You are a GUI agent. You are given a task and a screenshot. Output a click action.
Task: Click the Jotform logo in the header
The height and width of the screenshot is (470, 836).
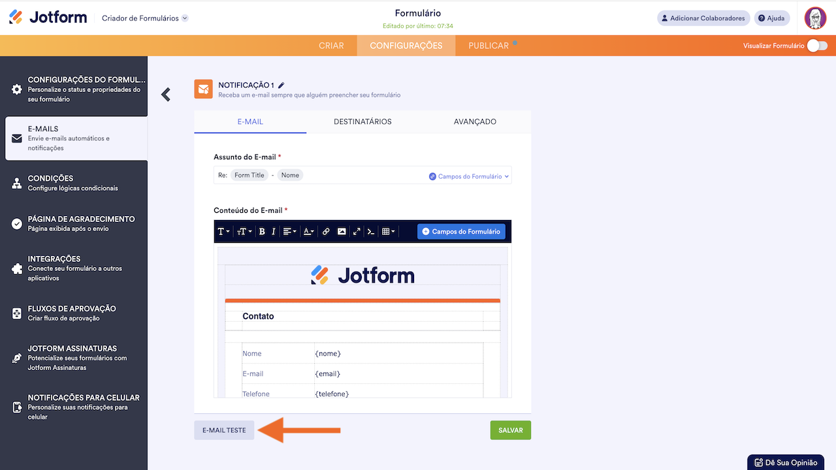[48, 18]
